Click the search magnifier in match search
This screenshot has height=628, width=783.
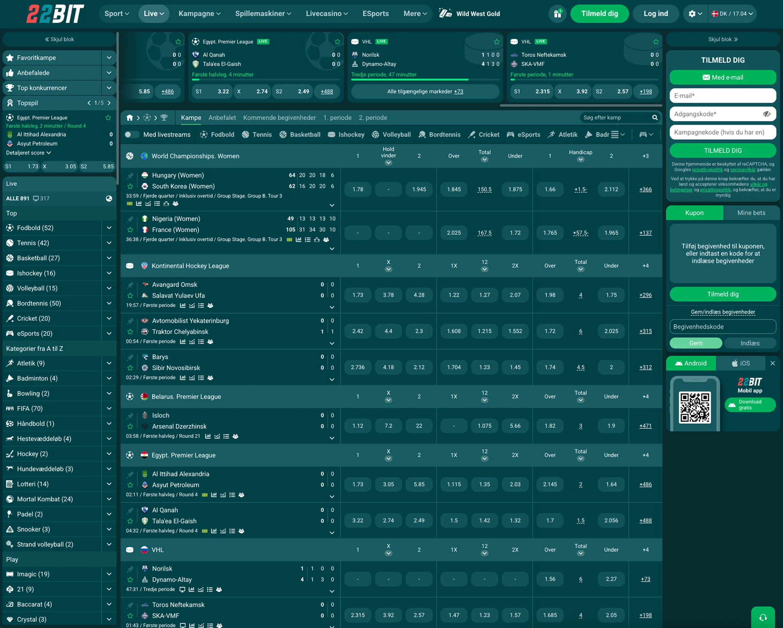point(654,118)
